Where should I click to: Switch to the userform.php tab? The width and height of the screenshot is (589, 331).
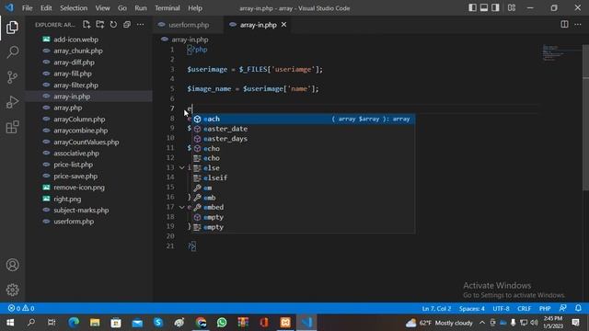(188, 25)
